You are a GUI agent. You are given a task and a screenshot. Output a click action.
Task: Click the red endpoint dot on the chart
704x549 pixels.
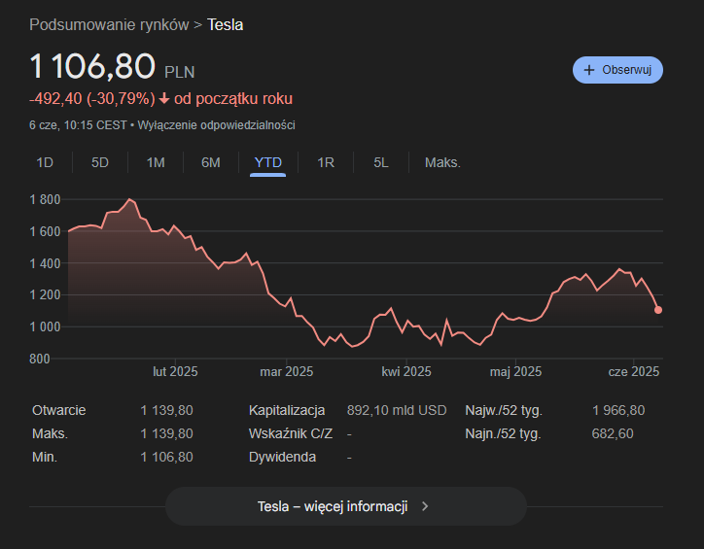pos(658,310)
